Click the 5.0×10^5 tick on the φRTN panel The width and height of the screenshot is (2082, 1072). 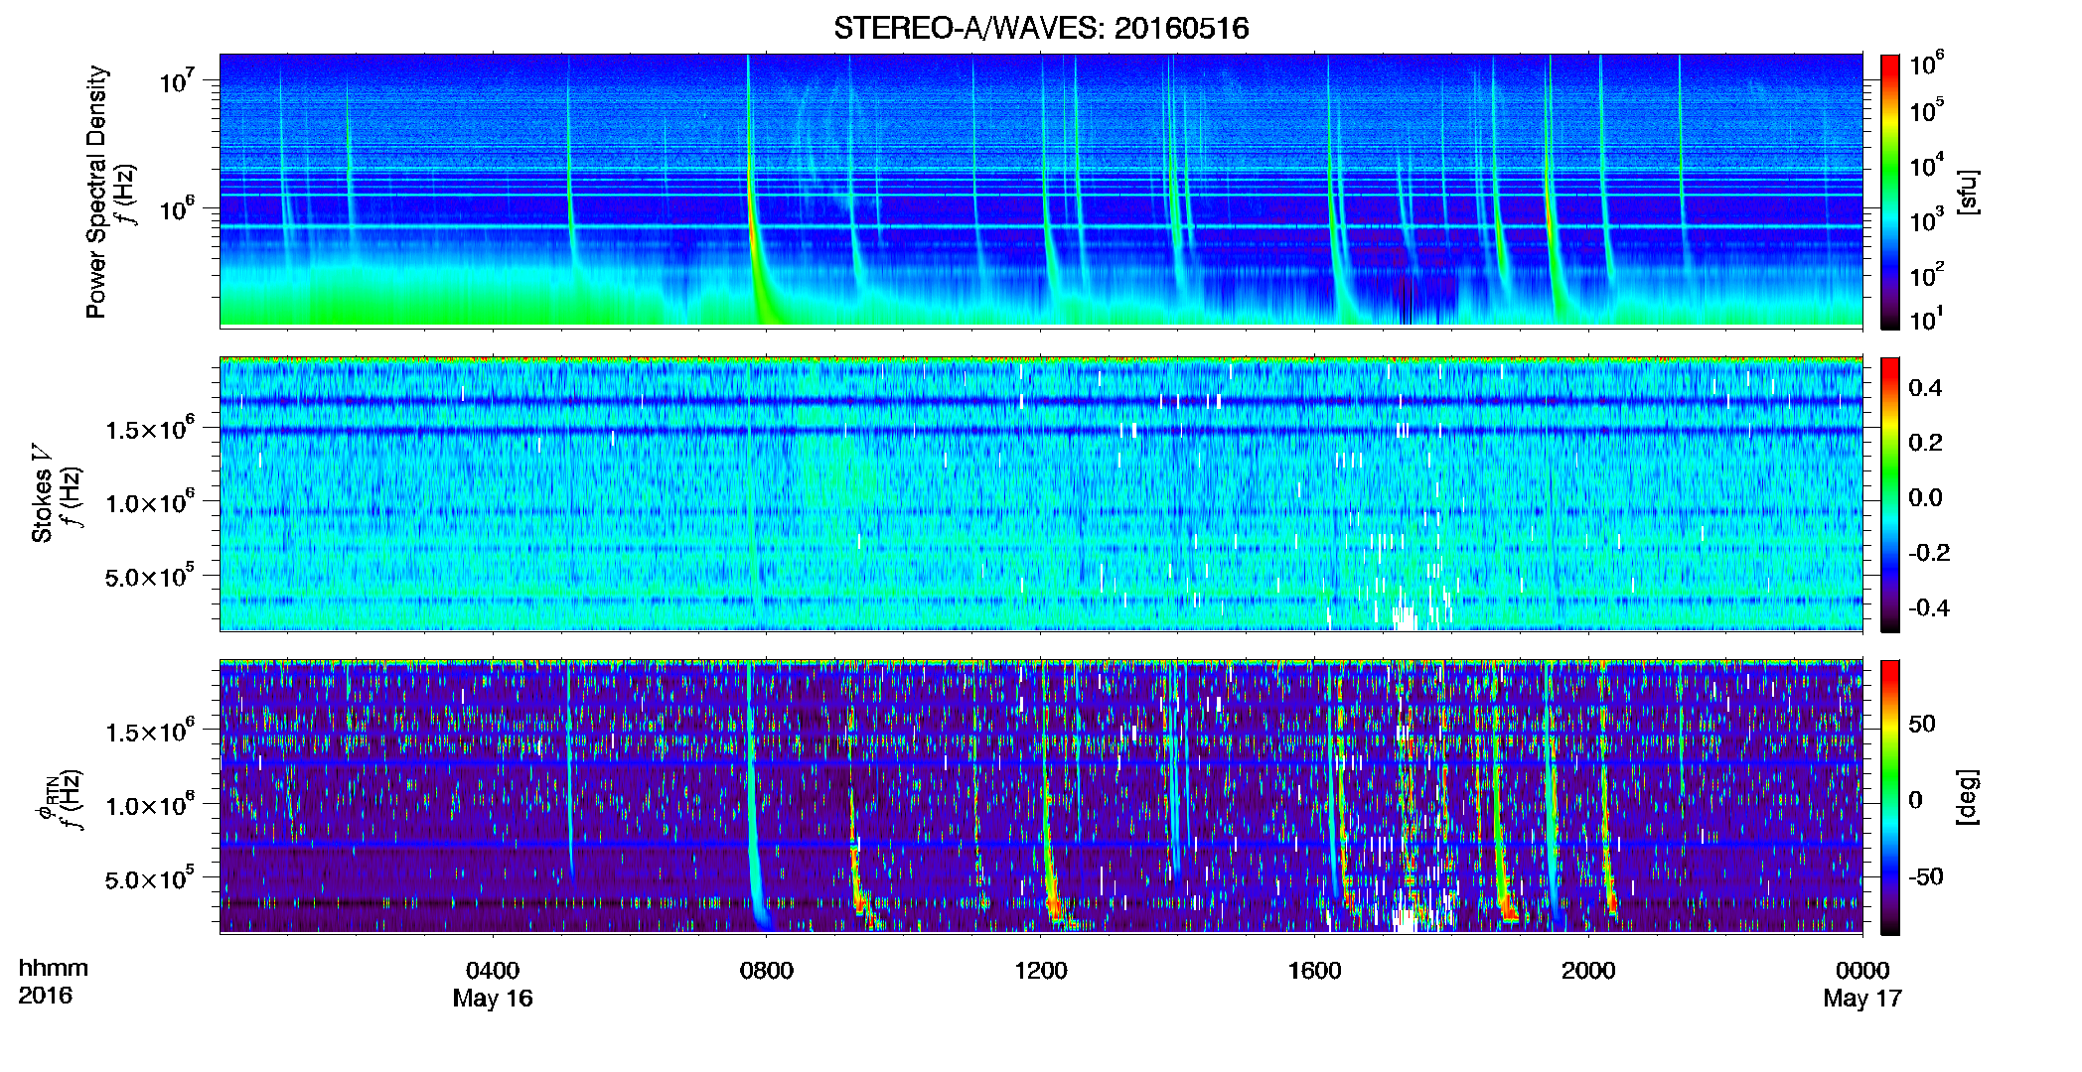[x=149, y=878]
